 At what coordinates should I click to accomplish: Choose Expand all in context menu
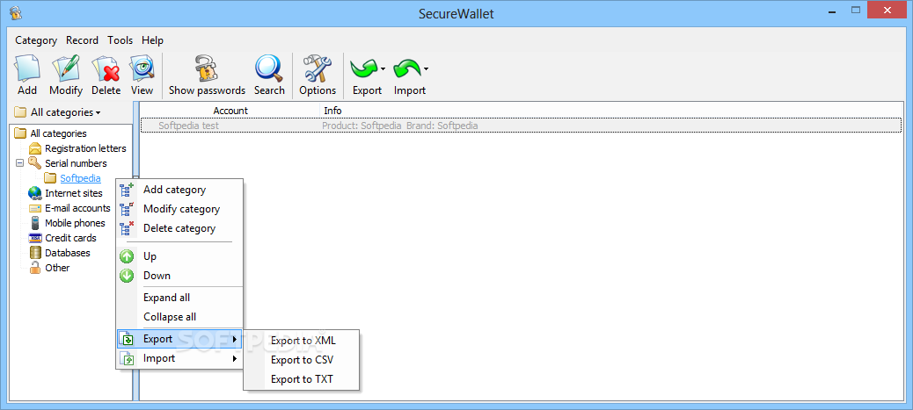pos(179,297)
